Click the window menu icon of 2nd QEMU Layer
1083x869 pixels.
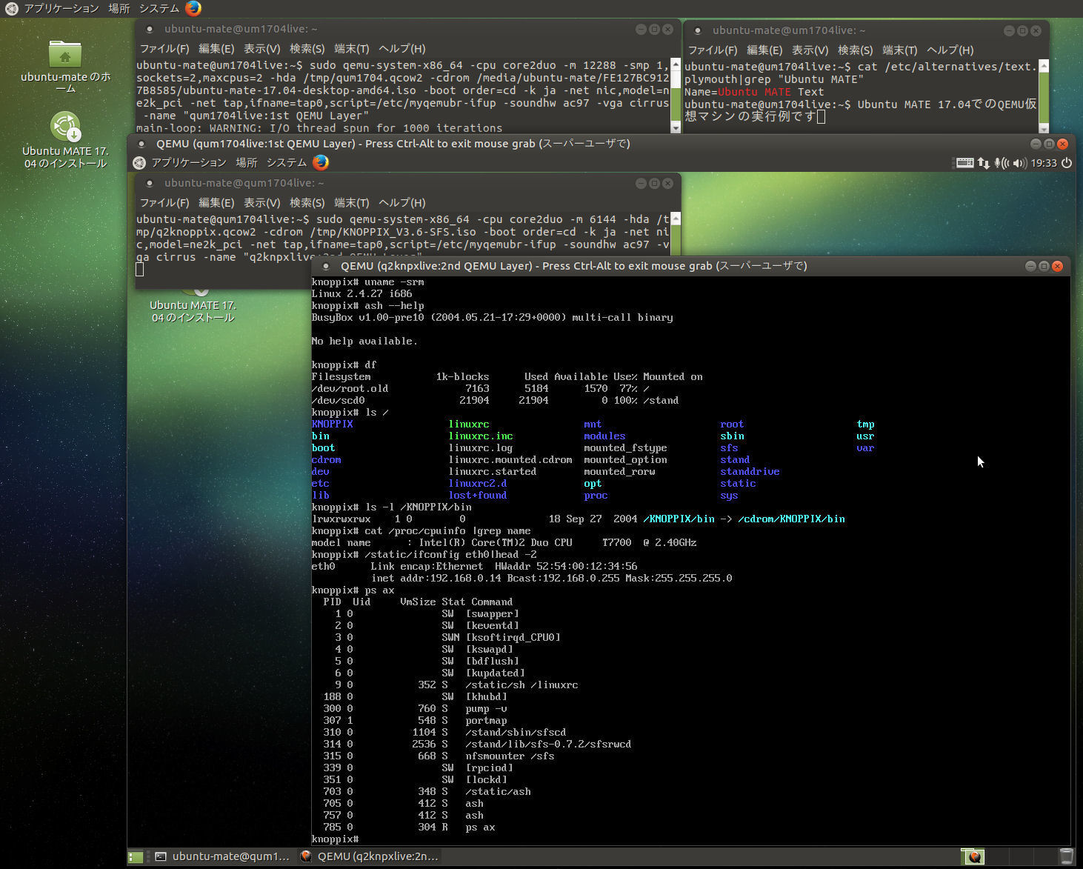click(326, 266)
